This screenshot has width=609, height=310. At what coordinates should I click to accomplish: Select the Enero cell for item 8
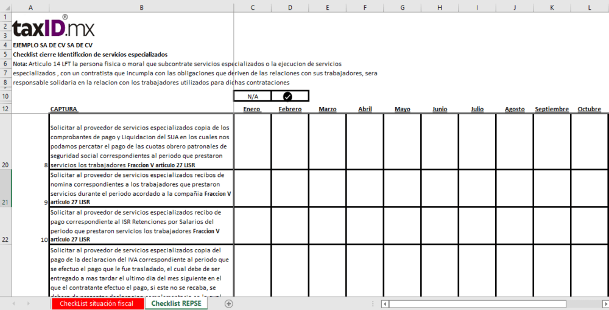pyautogui.click(x=252, y=142)
